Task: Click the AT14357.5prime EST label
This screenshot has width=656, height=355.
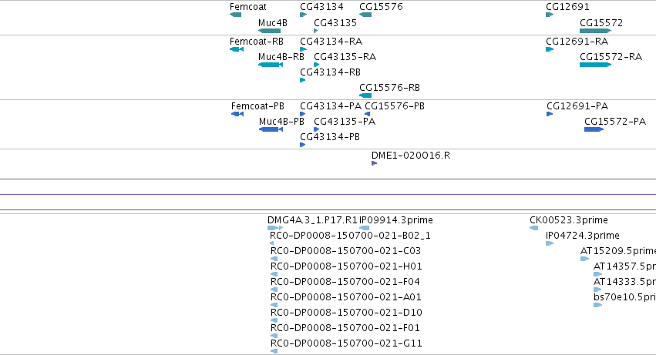Action: pyautogui.click(x=624, y=266)
